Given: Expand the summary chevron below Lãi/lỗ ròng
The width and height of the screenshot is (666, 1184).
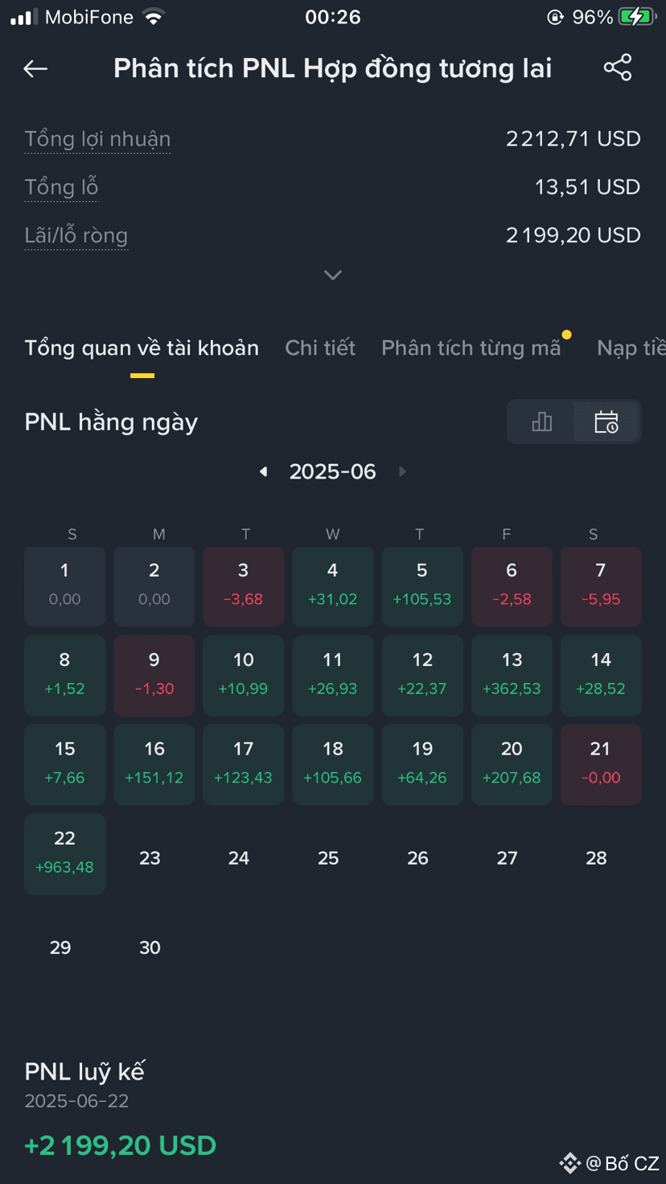Looking at the screenshot, I should tap(333, 275).
